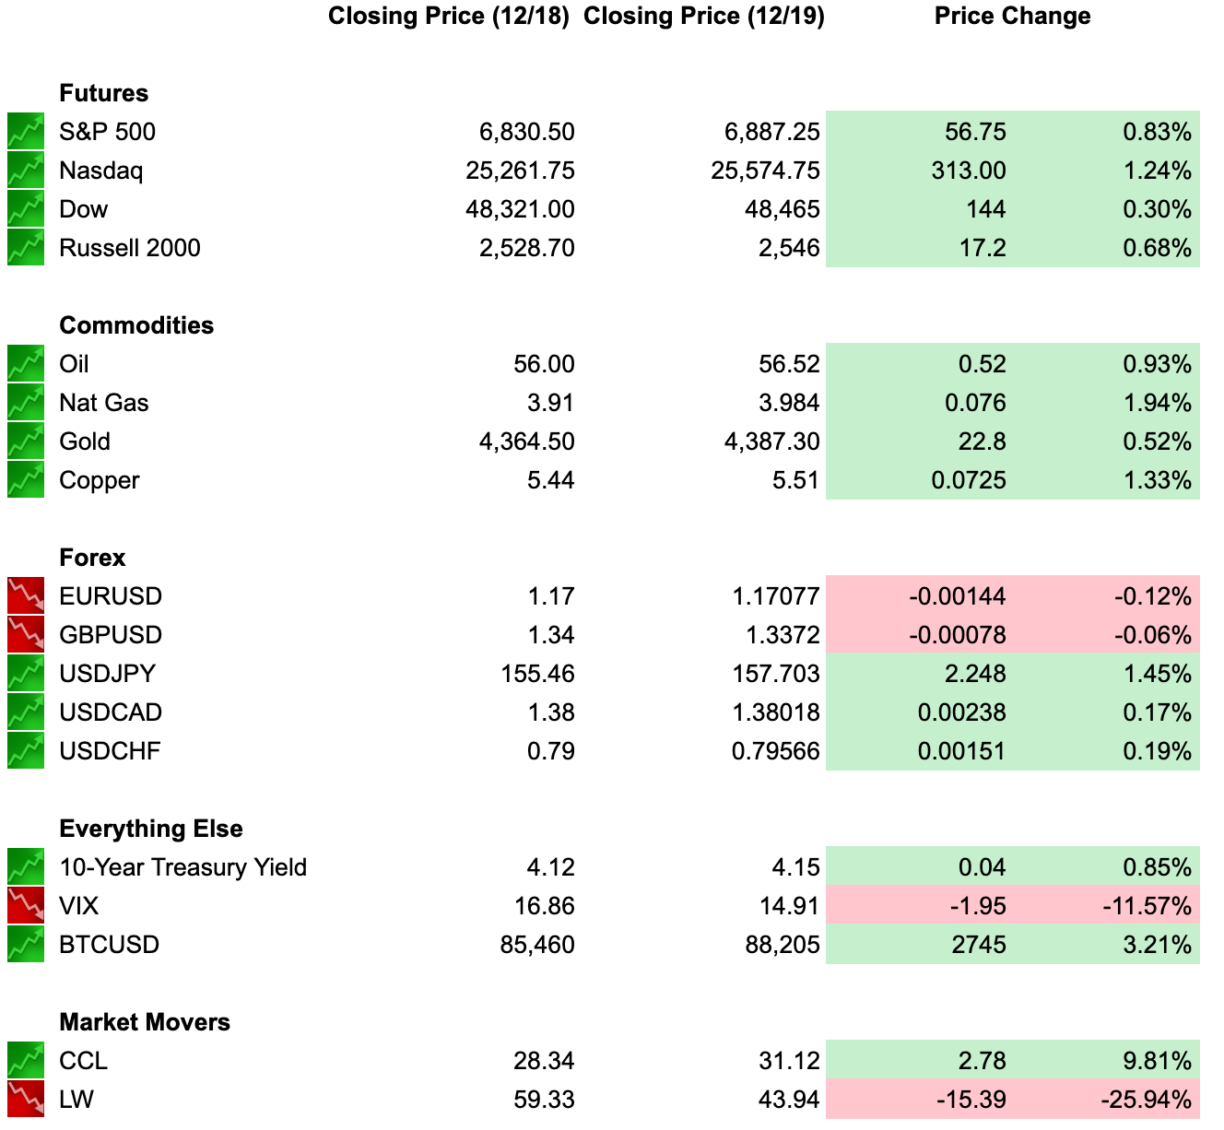
Task: Select the LW -25.94% red percent cell
Action: (1106, 1100)
